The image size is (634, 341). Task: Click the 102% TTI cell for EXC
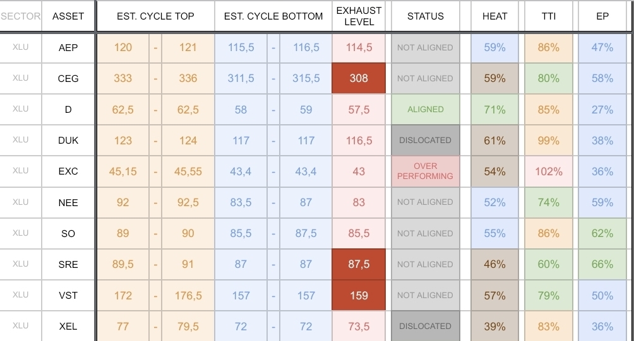[x=549, y=171]
